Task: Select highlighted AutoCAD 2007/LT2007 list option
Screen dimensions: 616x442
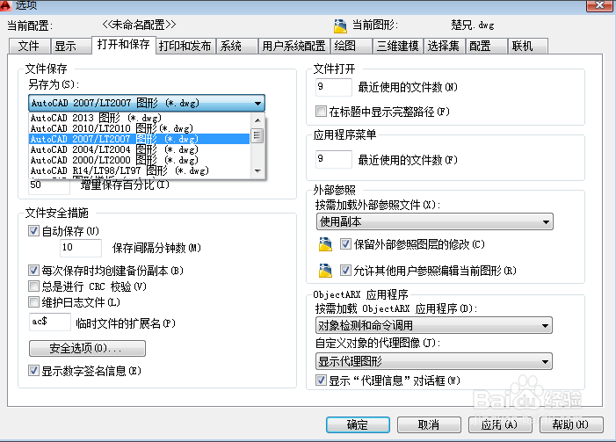Action: (140, 139)
